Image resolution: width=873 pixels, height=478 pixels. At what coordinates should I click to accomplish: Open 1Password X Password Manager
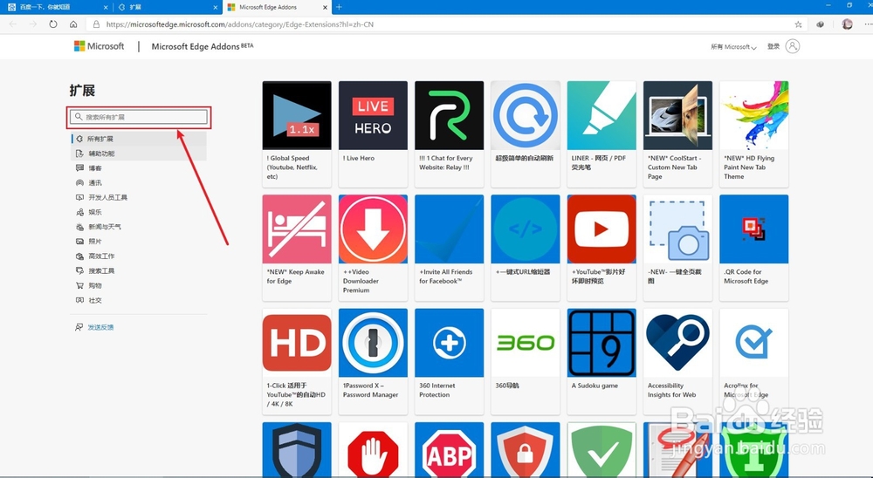(x=373, y=361)
